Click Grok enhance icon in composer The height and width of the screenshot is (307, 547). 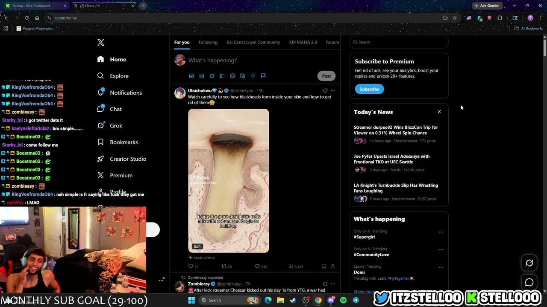tap(212, 76)
